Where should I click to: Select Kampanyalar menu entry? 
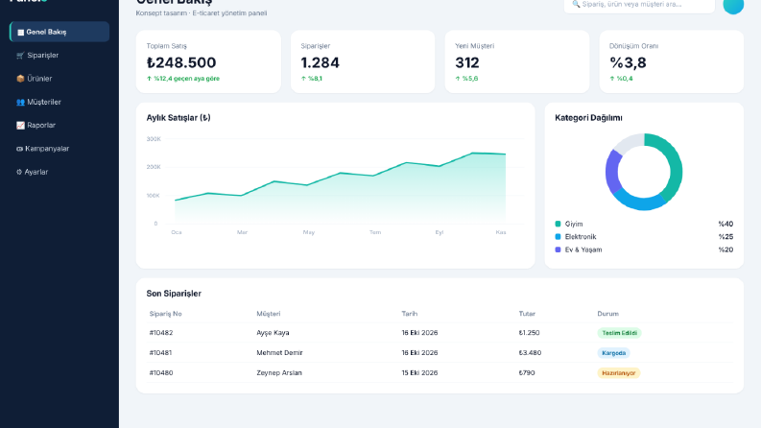tap(59, 149)
